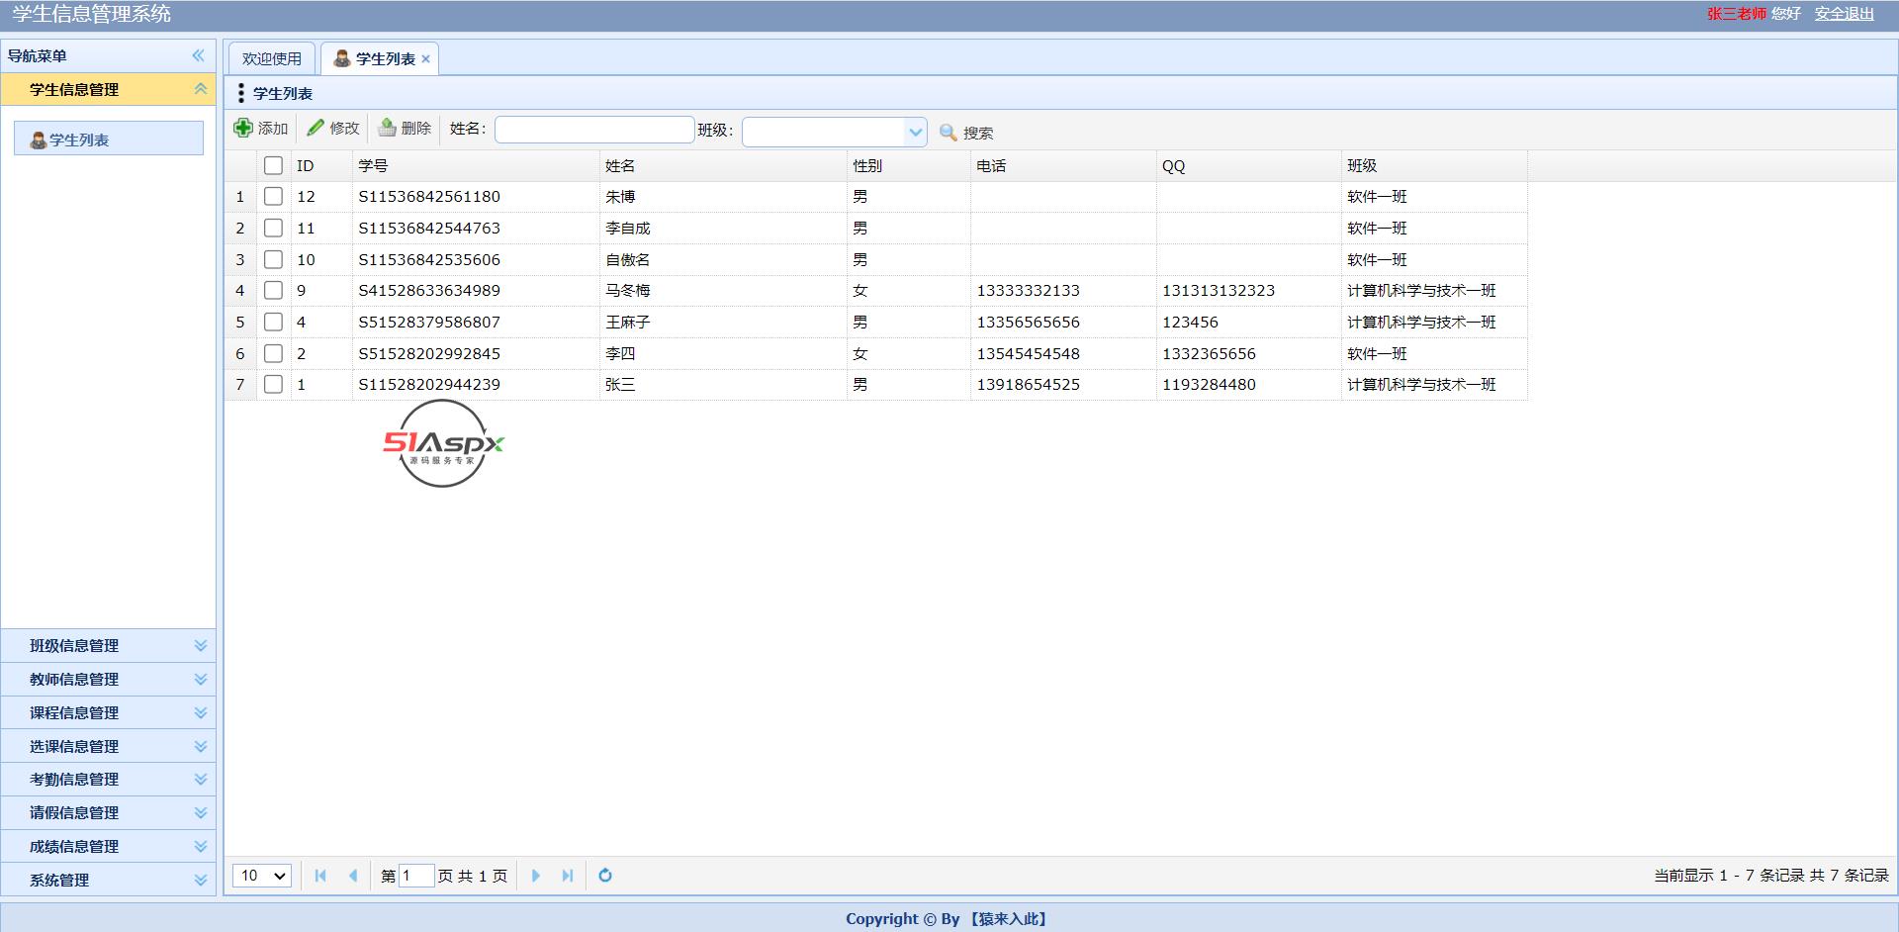Expand the 系统管理 panel
The image size is (1899, 932).
(x=201, y=881)
